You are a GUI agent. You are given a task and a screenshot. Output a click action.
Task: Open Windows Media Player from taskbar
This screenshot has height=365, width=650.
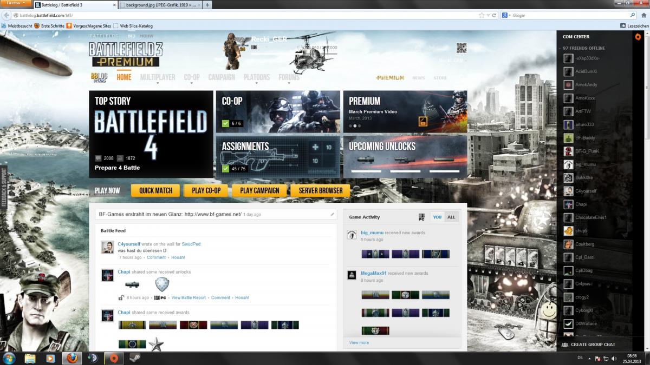tap(51, 358)
